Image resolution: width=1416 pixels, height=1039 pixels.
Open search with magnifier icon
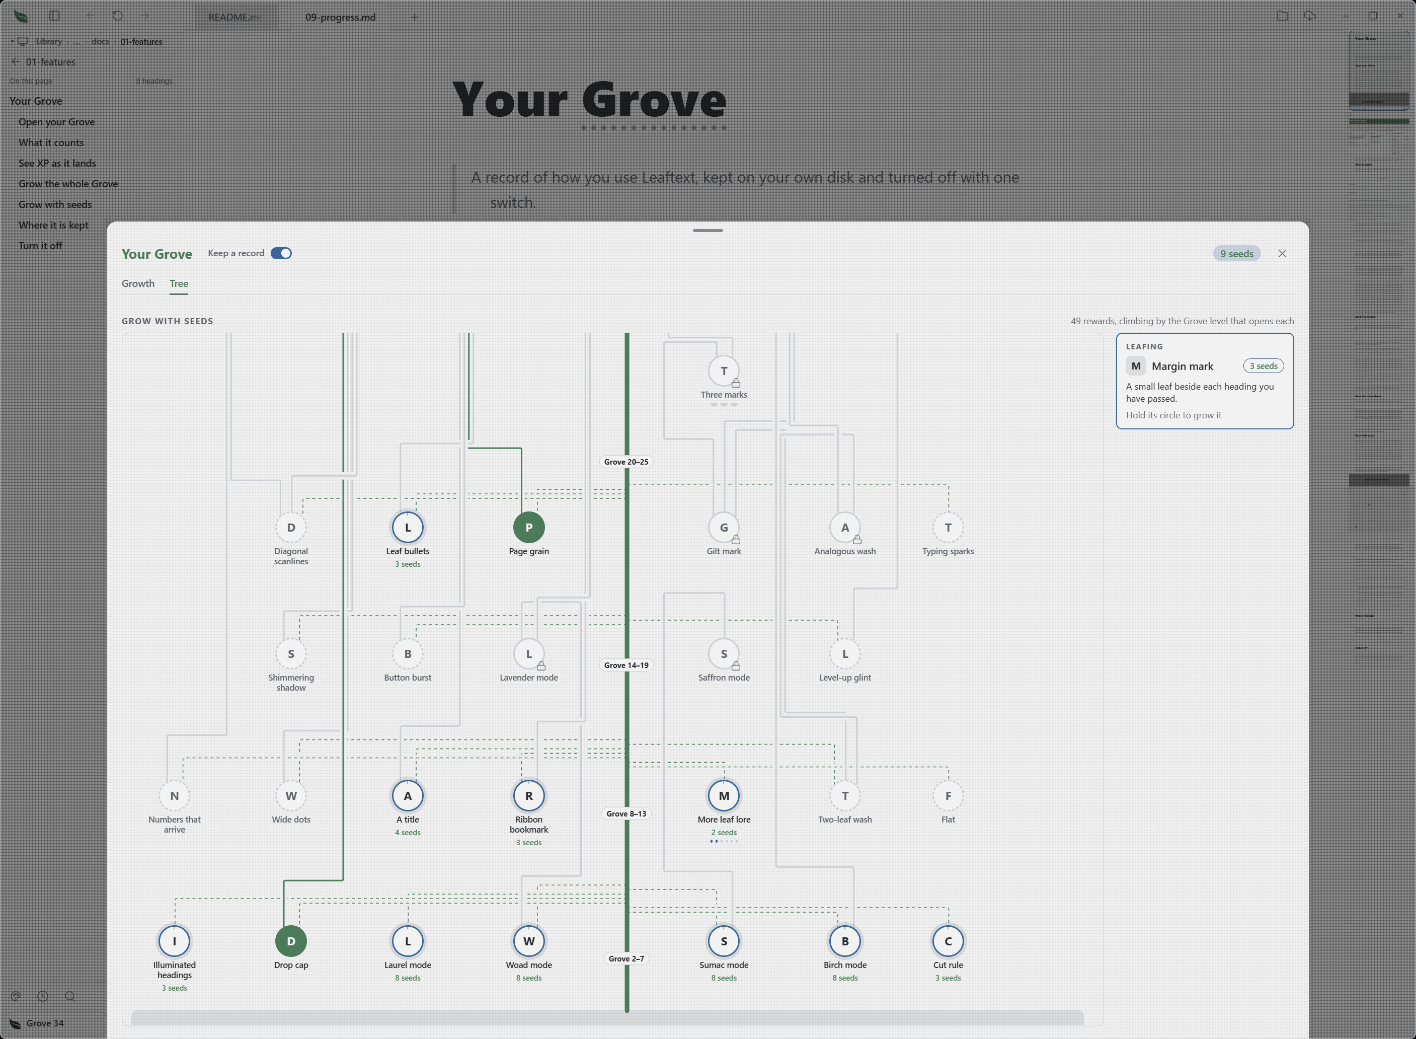point(70,996)
